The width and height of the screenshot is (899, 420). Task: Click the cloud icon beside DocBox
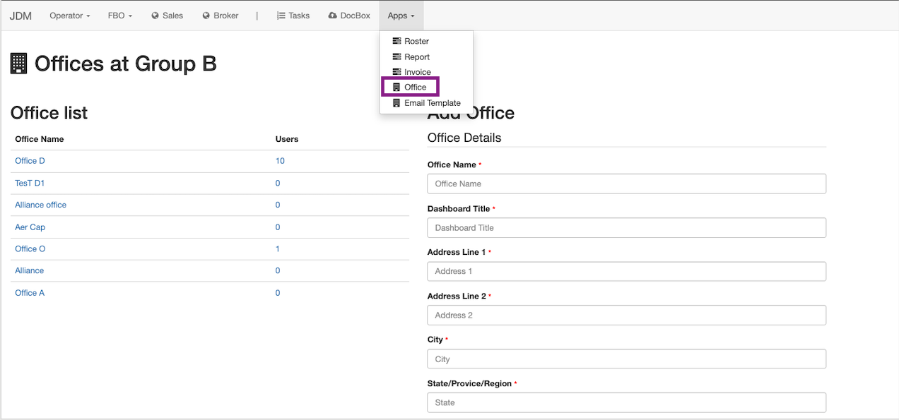pos(332,16)
